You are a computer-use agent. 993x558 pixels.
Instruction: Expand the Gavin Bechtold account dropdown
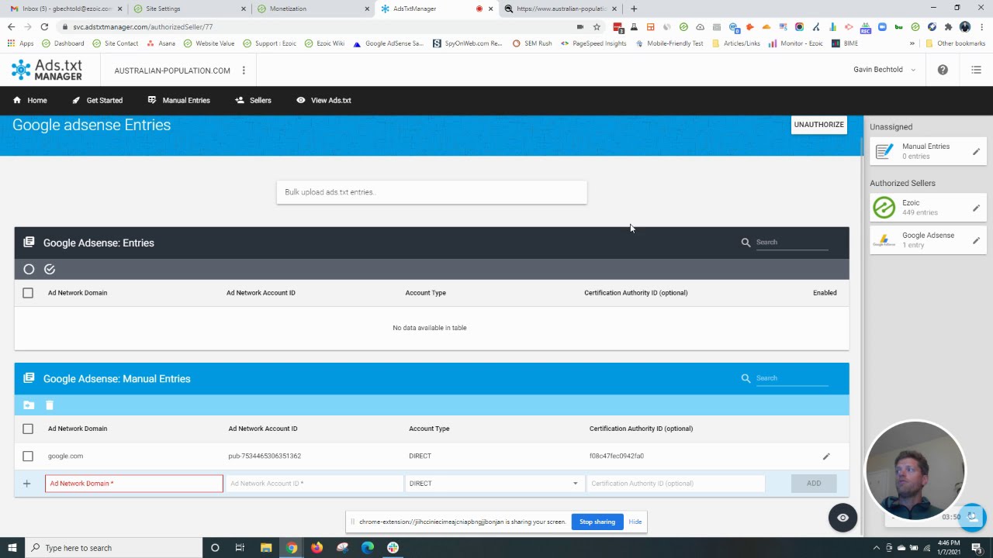(x=884, y=69)
